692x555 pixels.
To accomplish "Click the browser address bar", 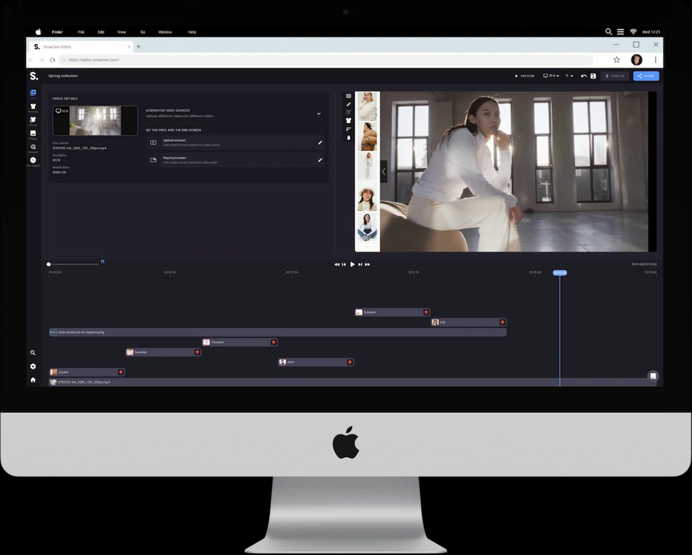I will coord(326,60).
